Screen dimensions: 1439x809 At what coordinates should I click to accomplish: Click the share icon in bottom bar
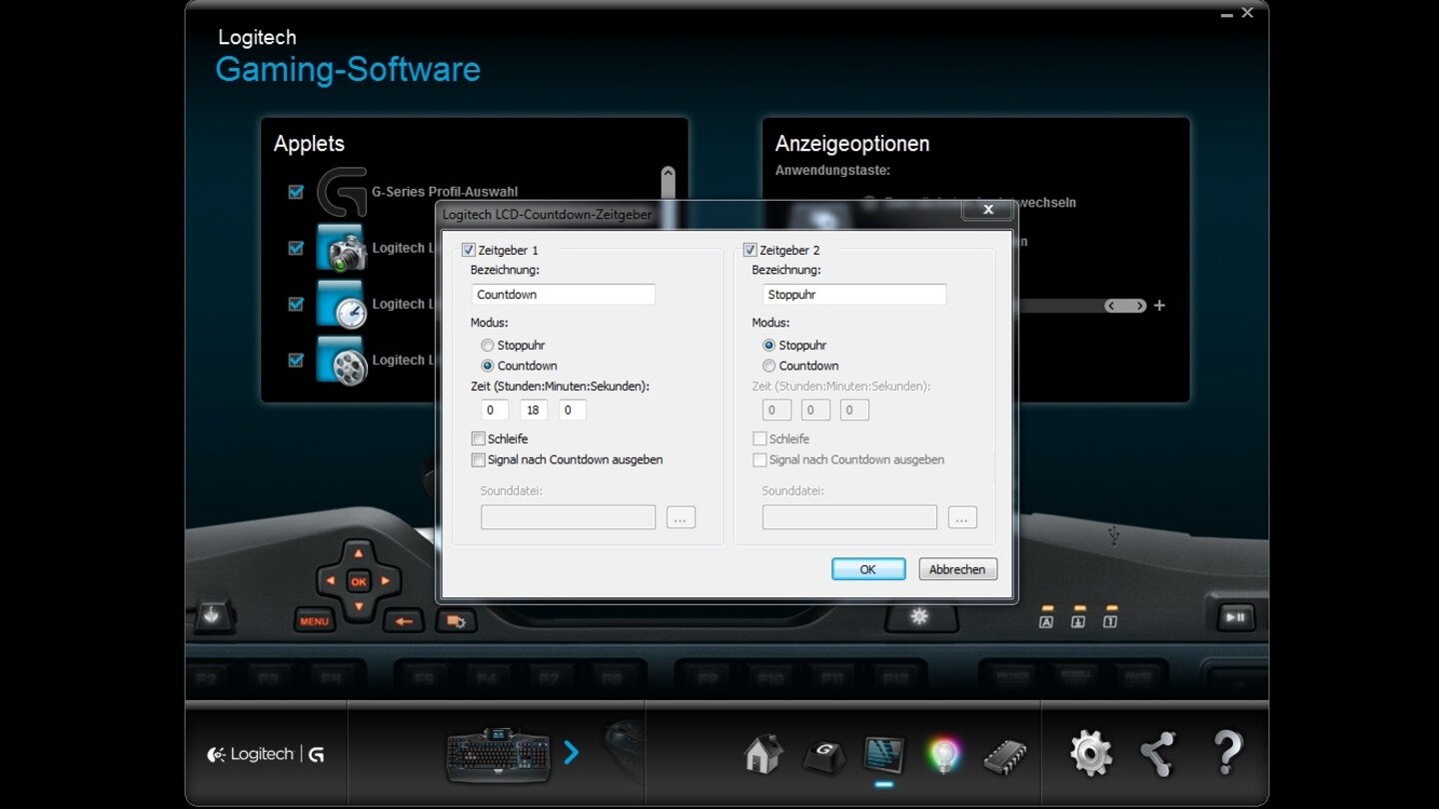(x=1158, y=754)
